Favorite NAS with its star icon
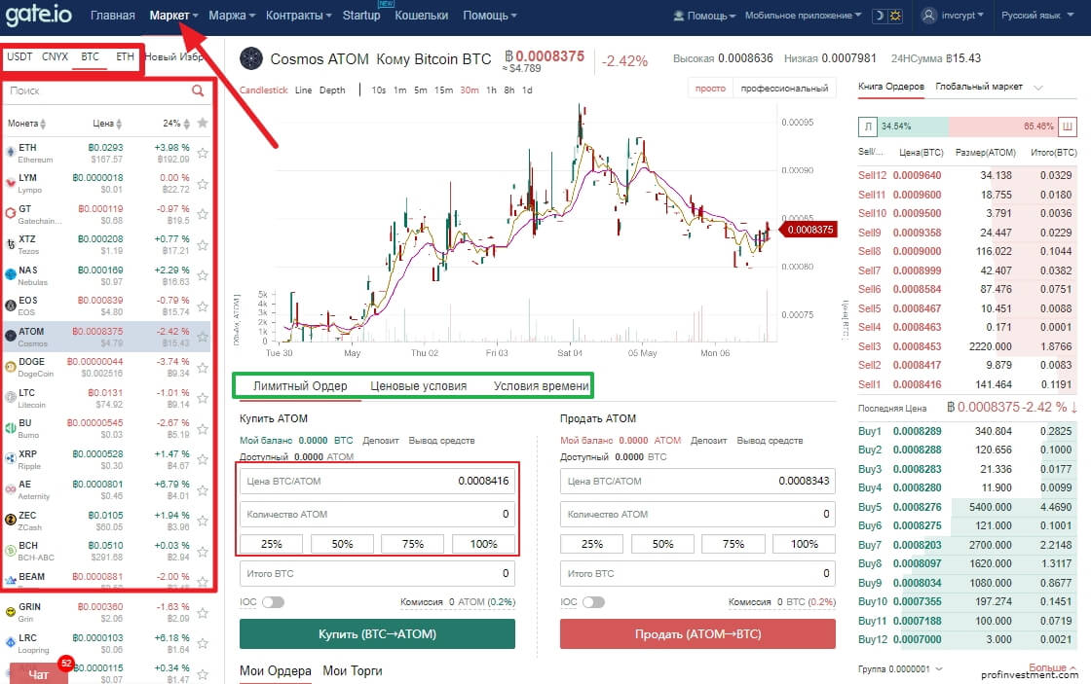Image resolution: width=1091 pixels, height=684 pixels. 203,275
